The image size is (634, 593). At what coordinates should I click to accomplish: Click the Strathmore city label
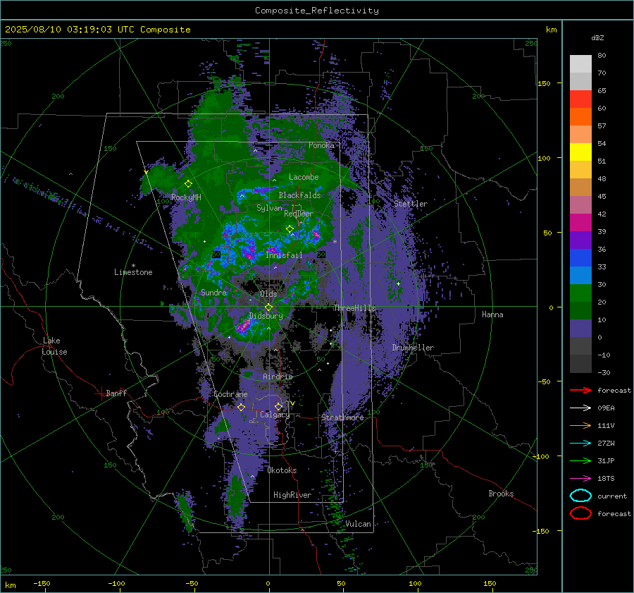pos(342,417)
